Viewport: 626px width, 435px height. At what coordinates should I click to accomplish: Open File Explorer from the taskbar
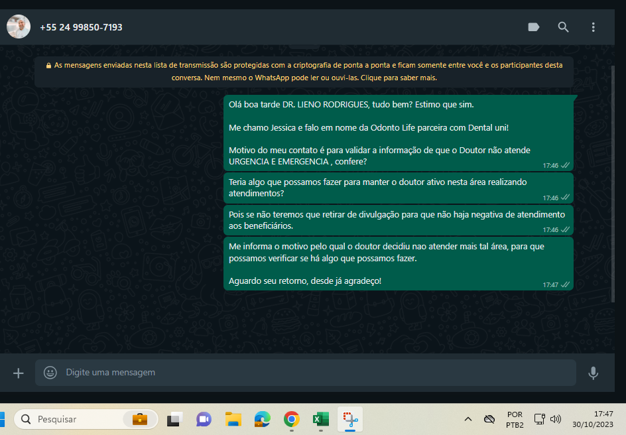tap(233, 419)
